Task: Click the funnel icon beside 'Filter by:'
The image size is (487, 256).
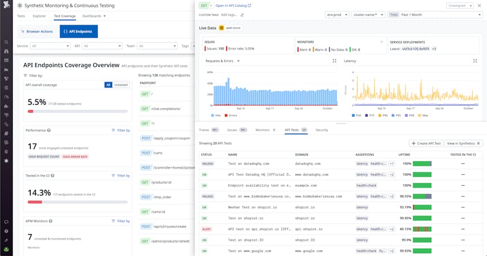Action: pyautogui.click(x=25, y=75)
